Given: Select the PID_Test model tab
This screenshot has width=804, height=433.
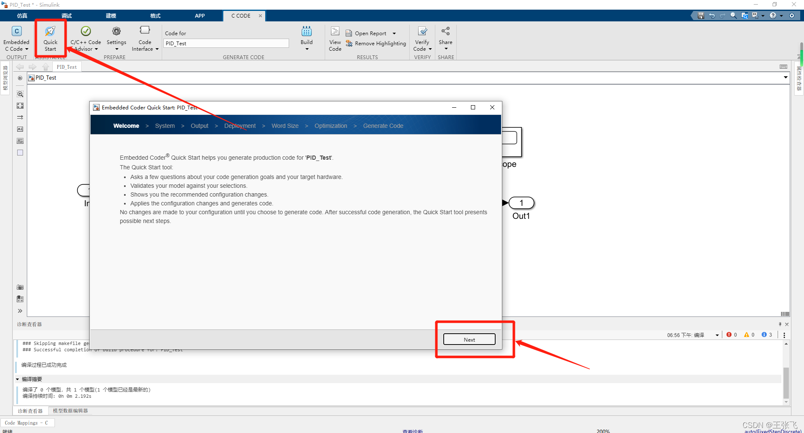Looking at the screenshot, I should click(x=67, y=67).
